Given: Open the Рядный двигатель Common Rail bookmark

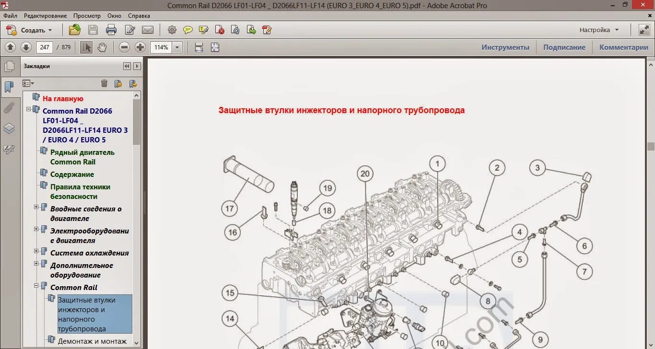Looking at the screenshot, I should 82,157.
